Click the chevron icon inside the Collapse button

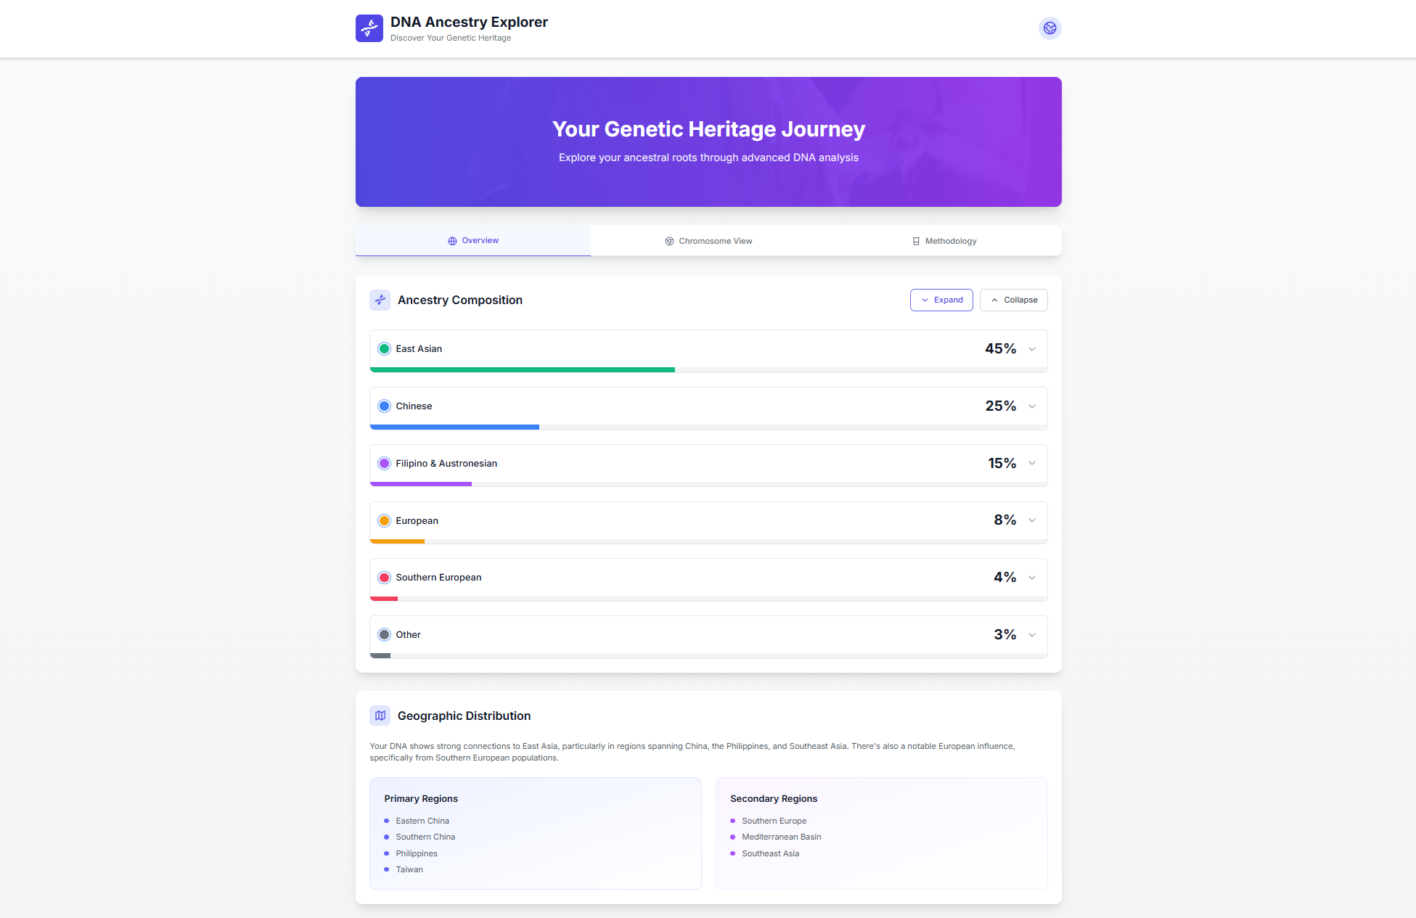tap(994, 300)
